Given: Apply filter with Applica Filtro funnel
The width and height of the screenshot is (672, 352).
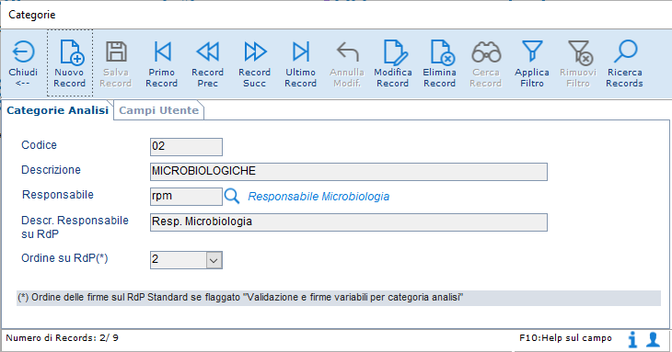Looking at the screenshot, I should (532, 64).
